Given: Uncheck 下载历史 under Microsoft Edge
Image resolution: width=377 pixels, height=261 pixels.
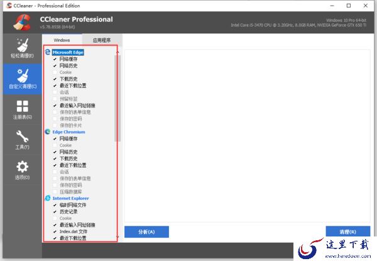Looking at the screenshot, I should point(55,79).
